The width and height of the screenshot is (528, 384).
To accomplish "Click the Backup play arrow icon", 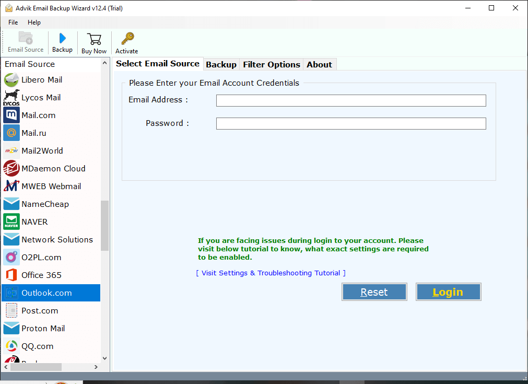I will point(62,38).
